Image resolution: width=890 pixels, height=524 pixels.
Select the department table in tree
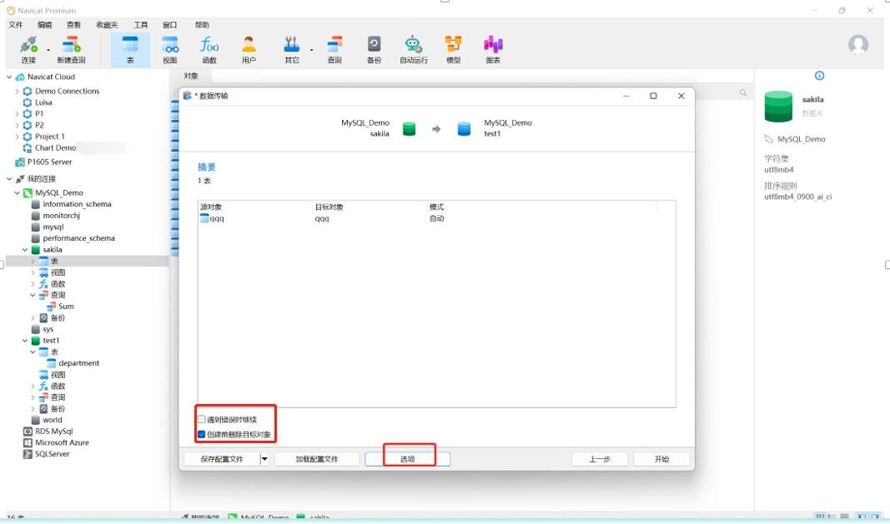click(x=78, y=363)
